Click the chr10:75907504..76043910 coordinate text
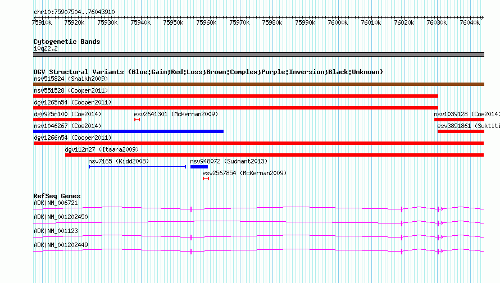The width and height of the screenshot is (500, 283). [74, 12]
